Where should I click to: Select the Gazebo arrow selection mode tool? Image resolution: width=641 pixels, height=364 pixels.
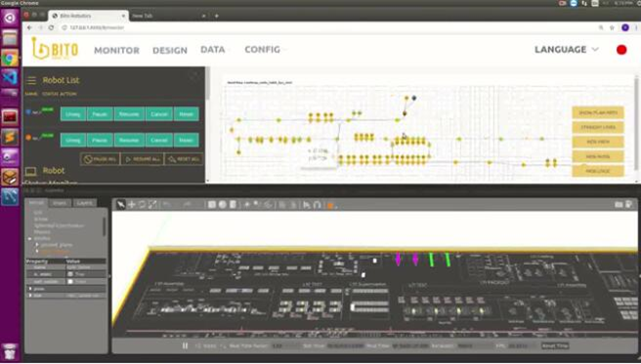[x=120, y=204]
